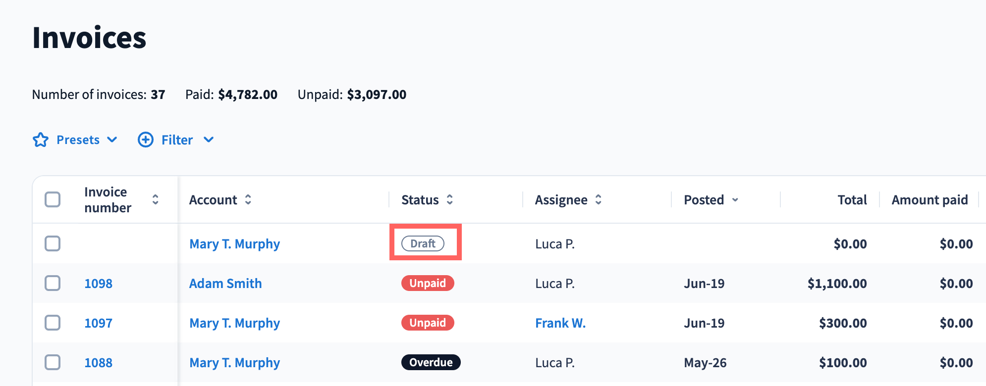
Task: Expand the Presets dropdown chevron
Action: tap(112, 140)
